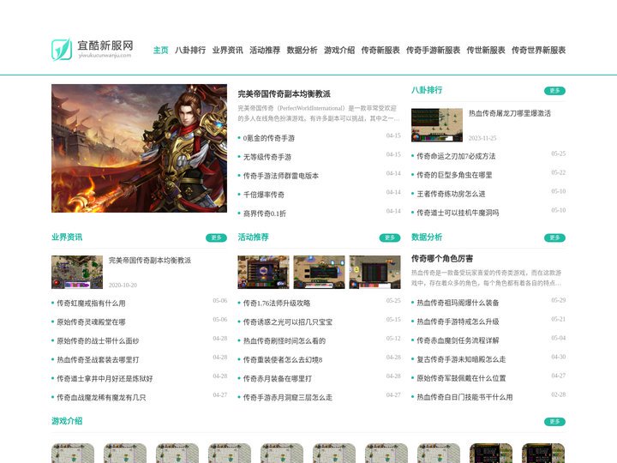Open the 八卦排行 nav menu item

point(190,50)
